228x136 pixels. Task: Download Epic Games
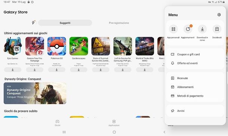(13, 69)
